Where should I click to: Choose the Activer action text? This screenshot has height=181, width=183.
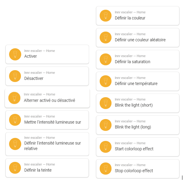coord(31,56)
